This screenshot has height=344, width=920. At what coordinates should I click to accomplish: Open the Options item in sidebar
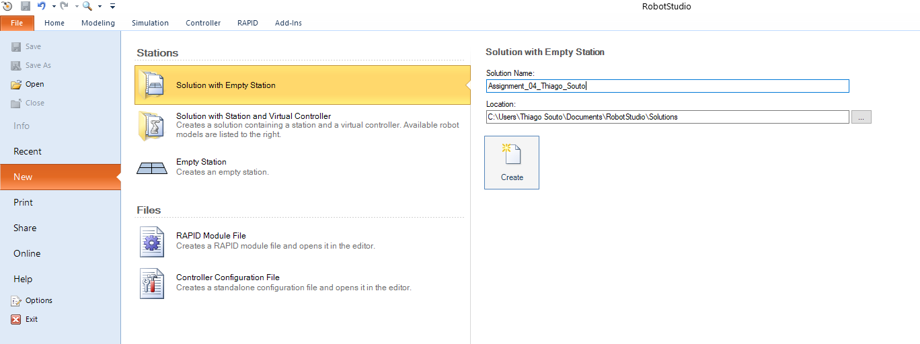[x=38, y=300]
